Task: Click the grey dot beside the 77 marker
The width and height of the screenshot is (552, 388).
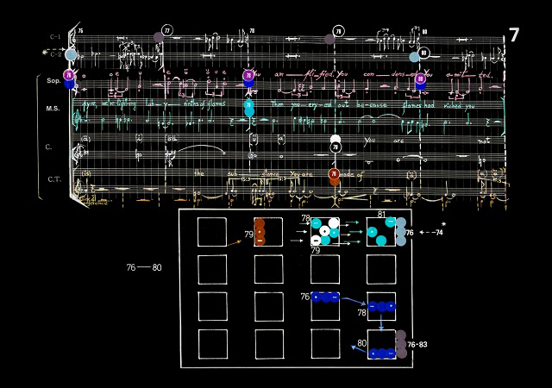Action: (x=159, y=37)
